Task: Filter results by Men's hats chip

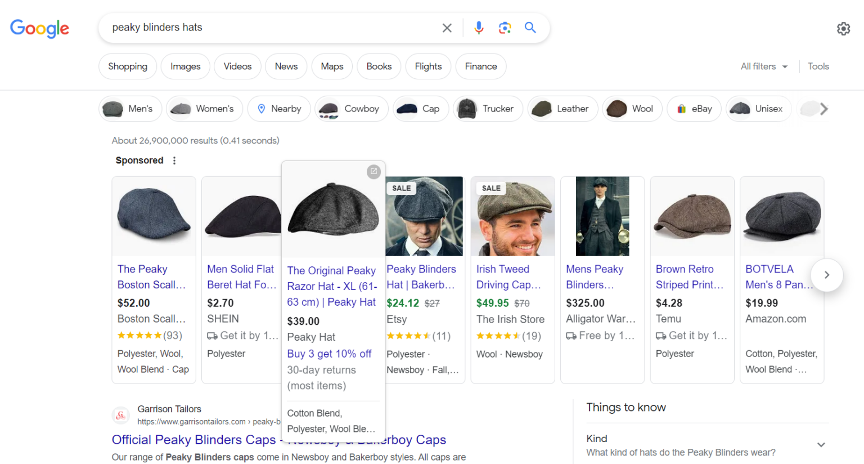Action: (x=130, y=108)
